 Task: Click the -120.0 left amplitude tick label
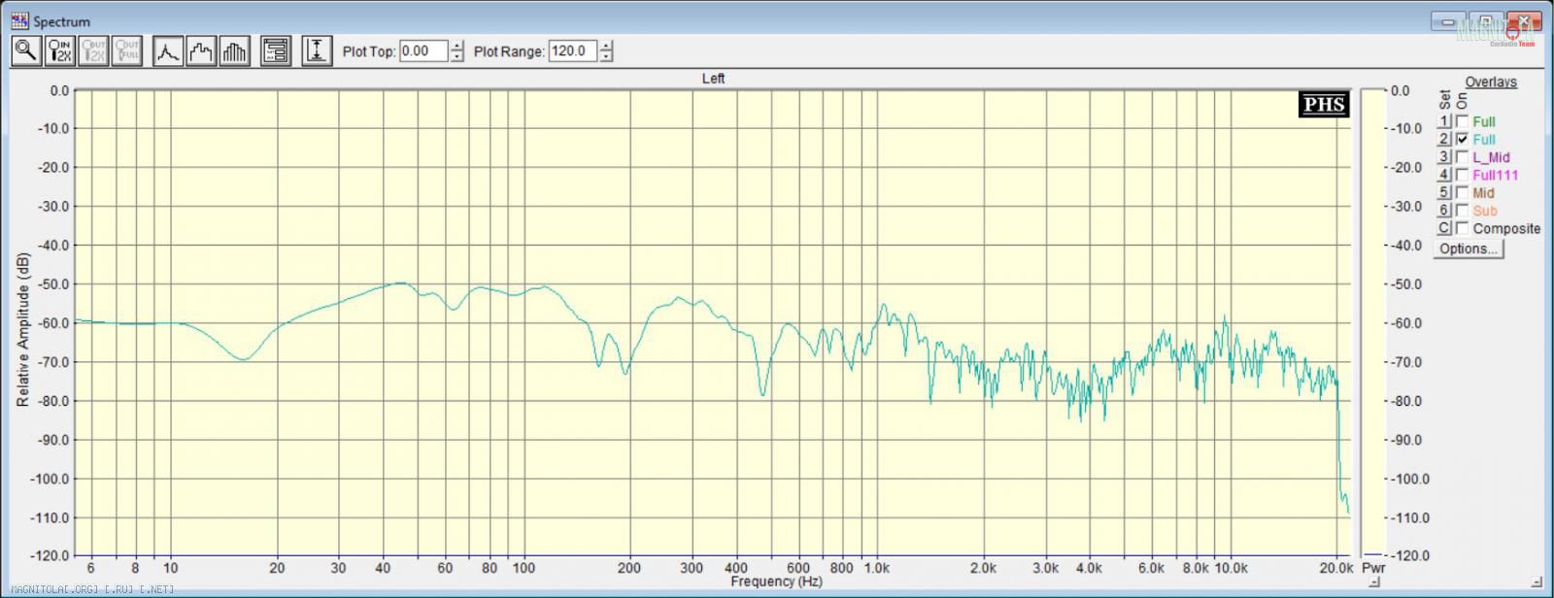point(50,556)
